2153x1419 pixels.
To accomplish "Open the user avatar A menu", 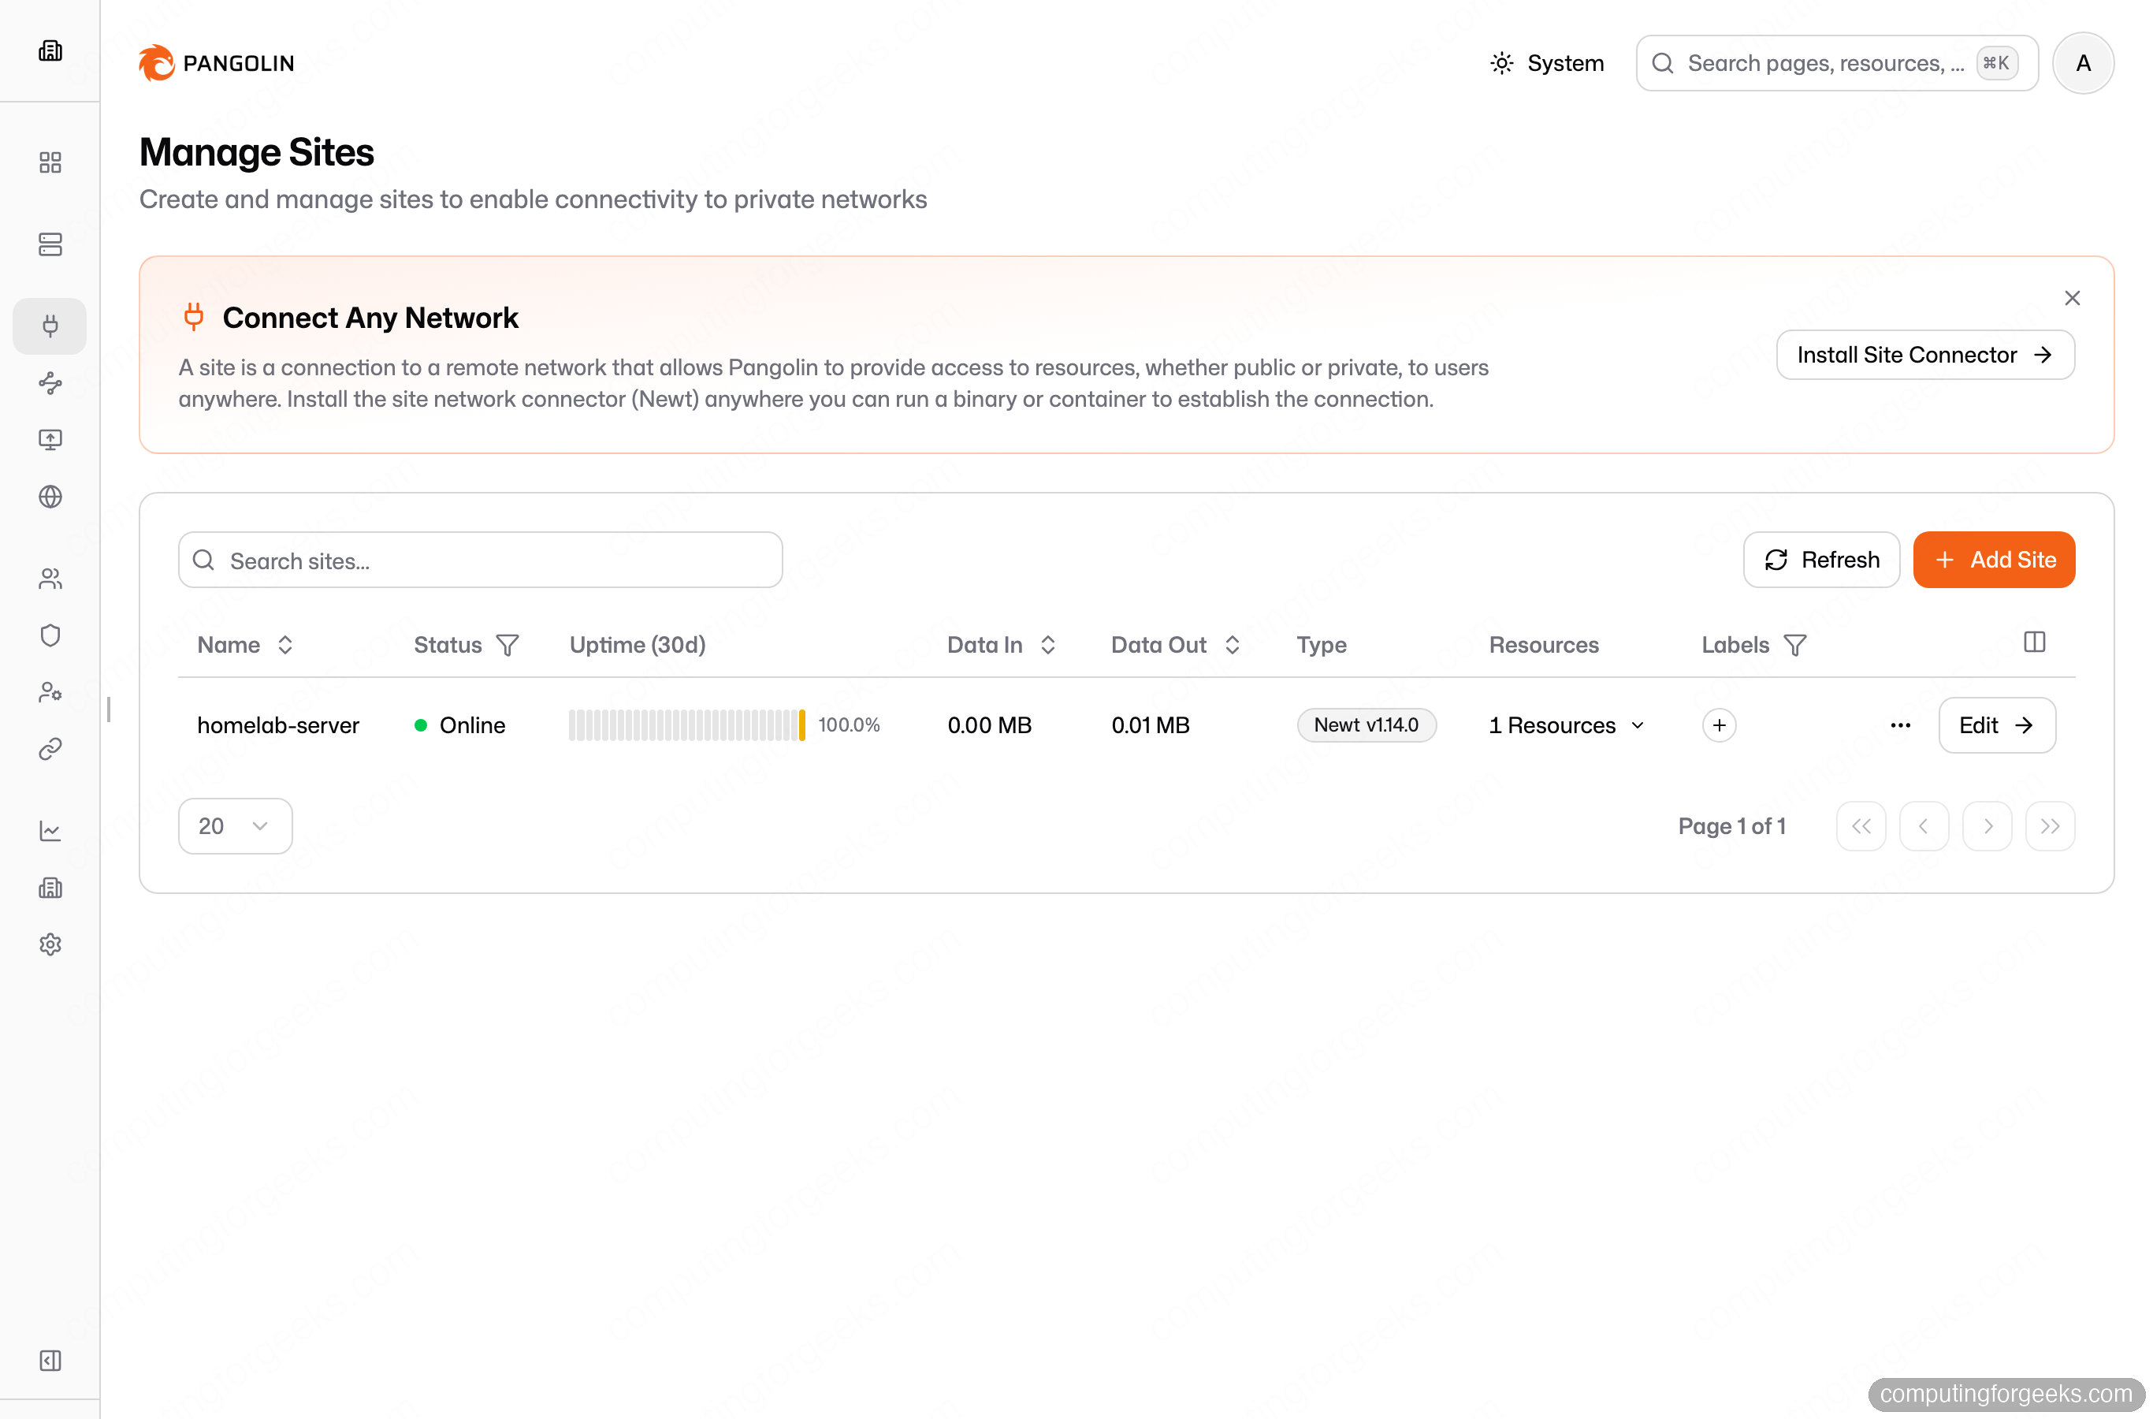I will tap(2082, 63).
